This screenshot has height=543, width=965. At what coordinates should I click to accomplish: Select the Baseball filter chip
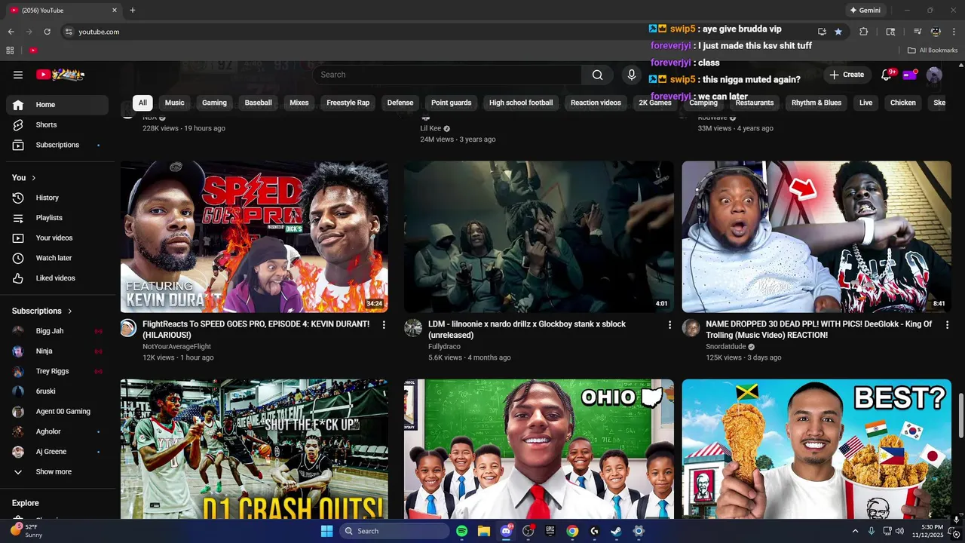(258, 103)
